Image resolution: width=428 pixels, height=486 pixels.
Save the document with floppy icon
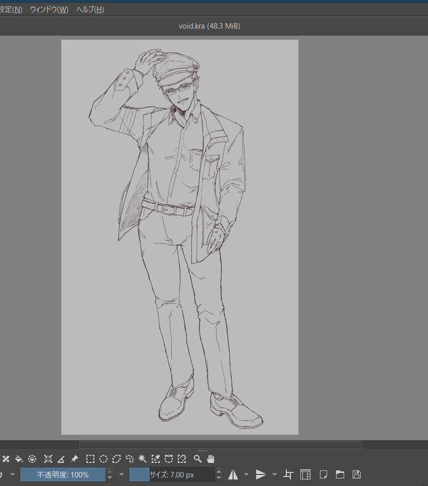pyautogui.click(x=357, y=475)
